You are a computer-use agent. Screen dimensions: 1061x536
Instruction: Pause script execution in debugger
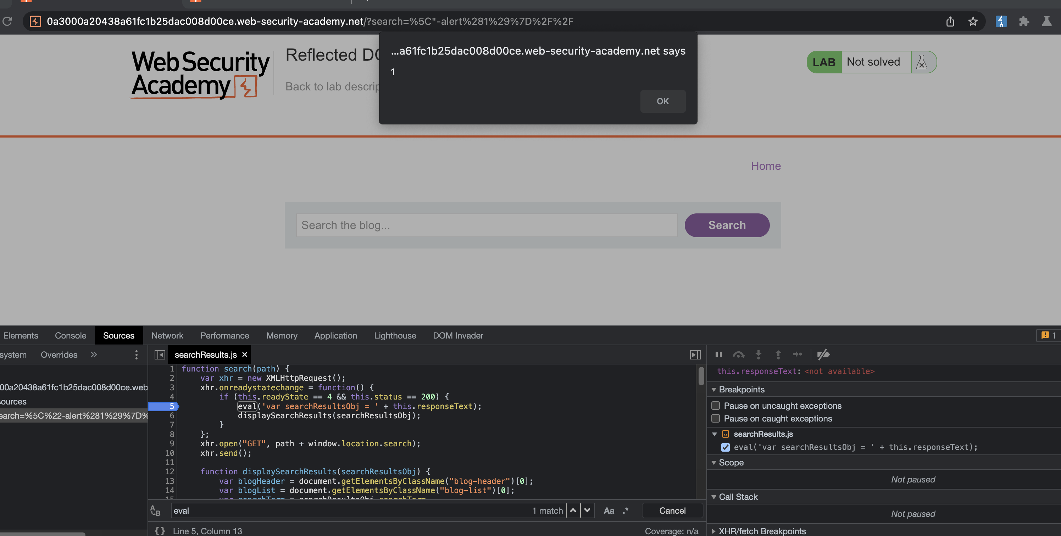[x=718, y=354]
